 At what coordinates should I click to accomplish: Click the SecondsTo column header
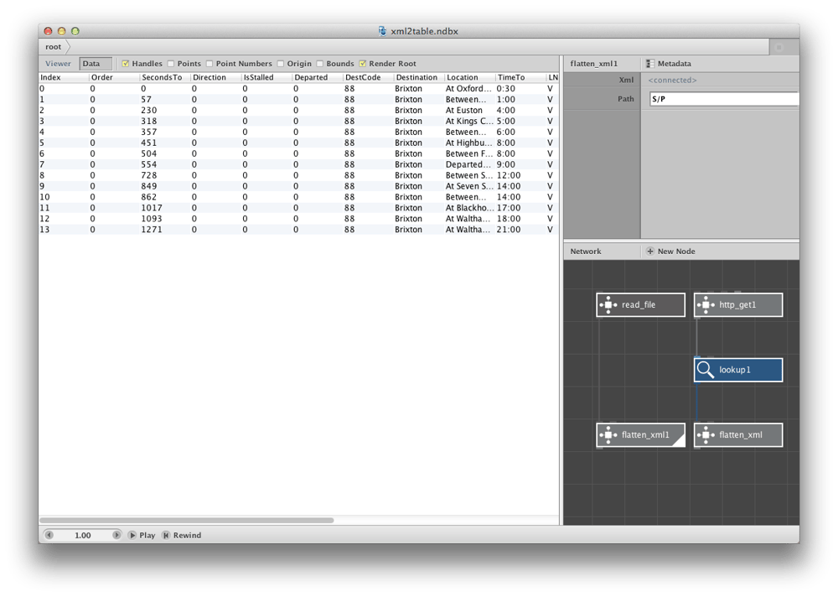click(x=165, y=78)
